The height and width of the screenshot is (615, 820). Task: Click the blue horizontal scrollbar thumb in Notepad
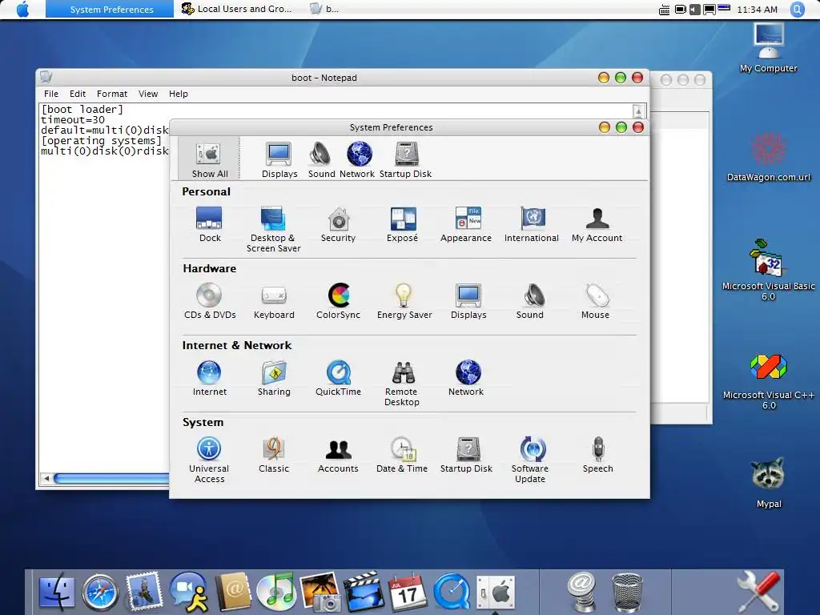(x=111, y=478)
